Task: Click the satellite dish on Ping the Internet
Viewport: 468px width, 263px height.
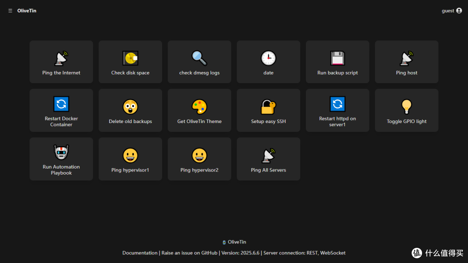Action: coord(61,58)
